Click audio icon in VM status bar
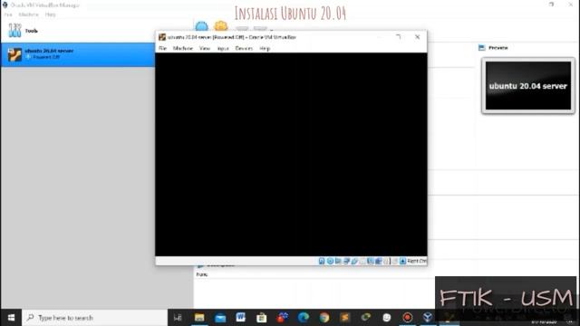Viewport: 580px width, 326px height. (338, 261)
